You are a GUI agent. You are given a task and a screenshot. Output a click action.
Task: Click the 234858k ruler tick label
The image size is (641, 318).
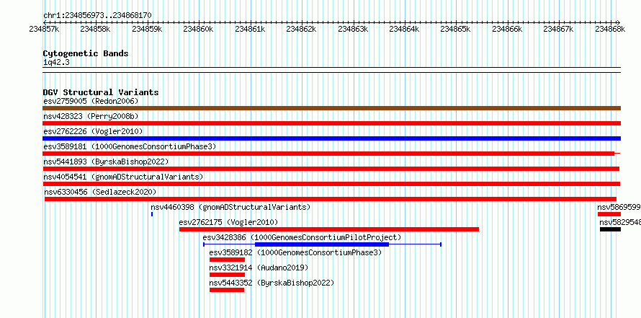click(95, 29)
